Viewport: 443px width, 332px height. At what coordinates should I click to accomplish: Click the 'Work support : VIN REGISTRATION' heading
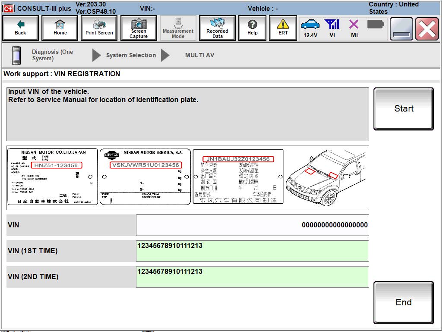(62, 74)
